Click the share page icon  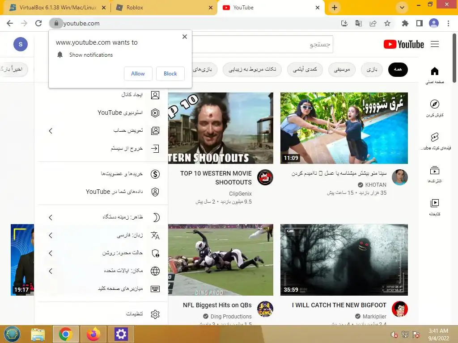tap(373, 23)
